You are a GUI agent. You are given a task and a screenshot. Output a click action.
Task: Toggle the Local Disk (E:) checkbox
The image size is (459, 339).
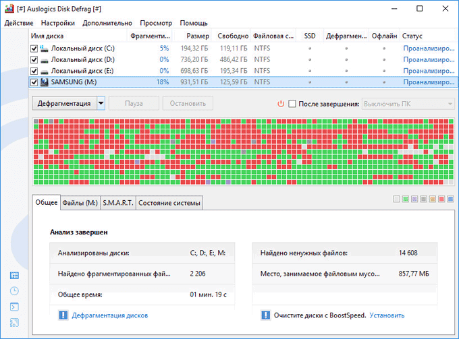[x=34, y=71]
